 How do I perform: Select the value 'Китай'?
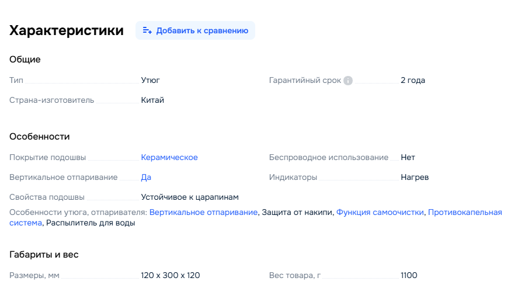point(152,100)
